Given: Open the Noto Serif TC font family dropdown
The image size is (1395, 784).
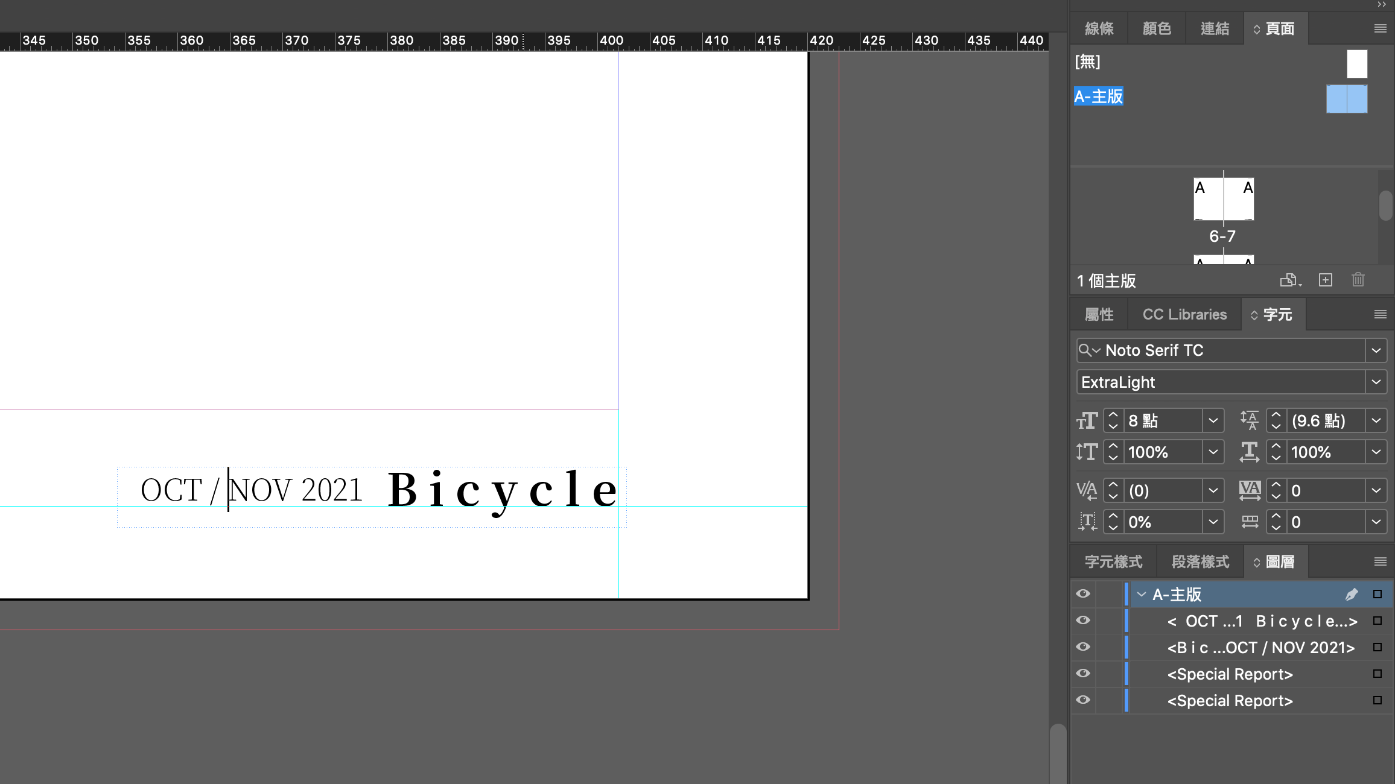Looking at the screenshot, I should [1376, 350].
